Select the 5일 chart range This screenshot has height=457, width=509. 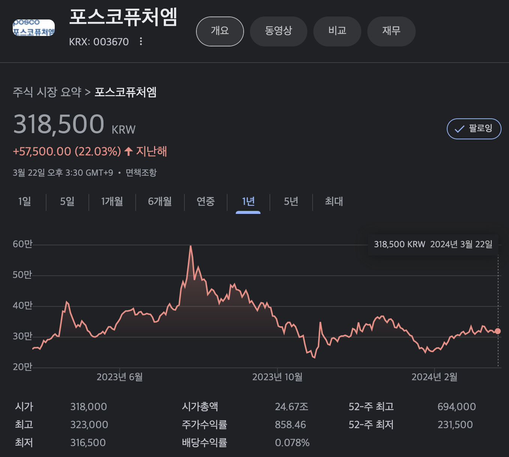(x=67, y=202)
